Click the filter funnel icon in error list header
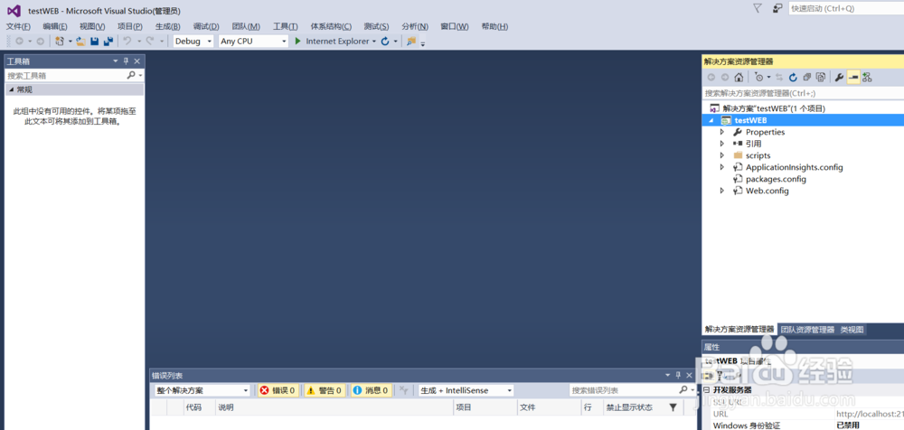904x430 pixels. [x=673, y=407]
